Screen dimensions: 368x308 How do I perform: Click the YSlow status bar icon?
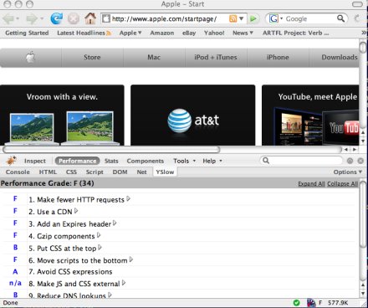coord(311,303)
